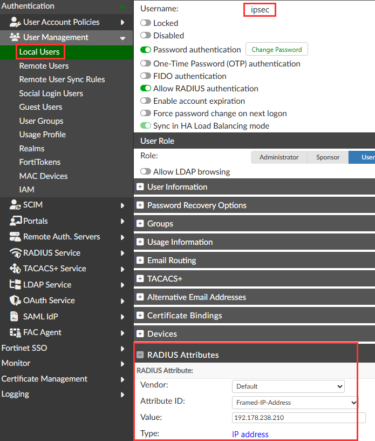
Task: Collapse the RADIUS Attributes section
Action: coord(140,355)
